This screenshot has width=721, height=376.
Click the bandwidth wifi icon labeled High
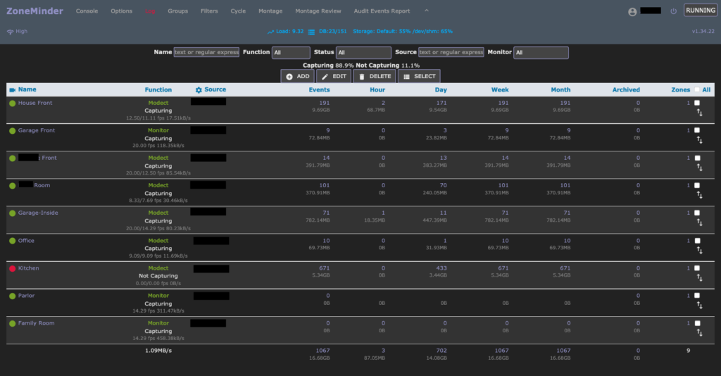pos(10,32)
